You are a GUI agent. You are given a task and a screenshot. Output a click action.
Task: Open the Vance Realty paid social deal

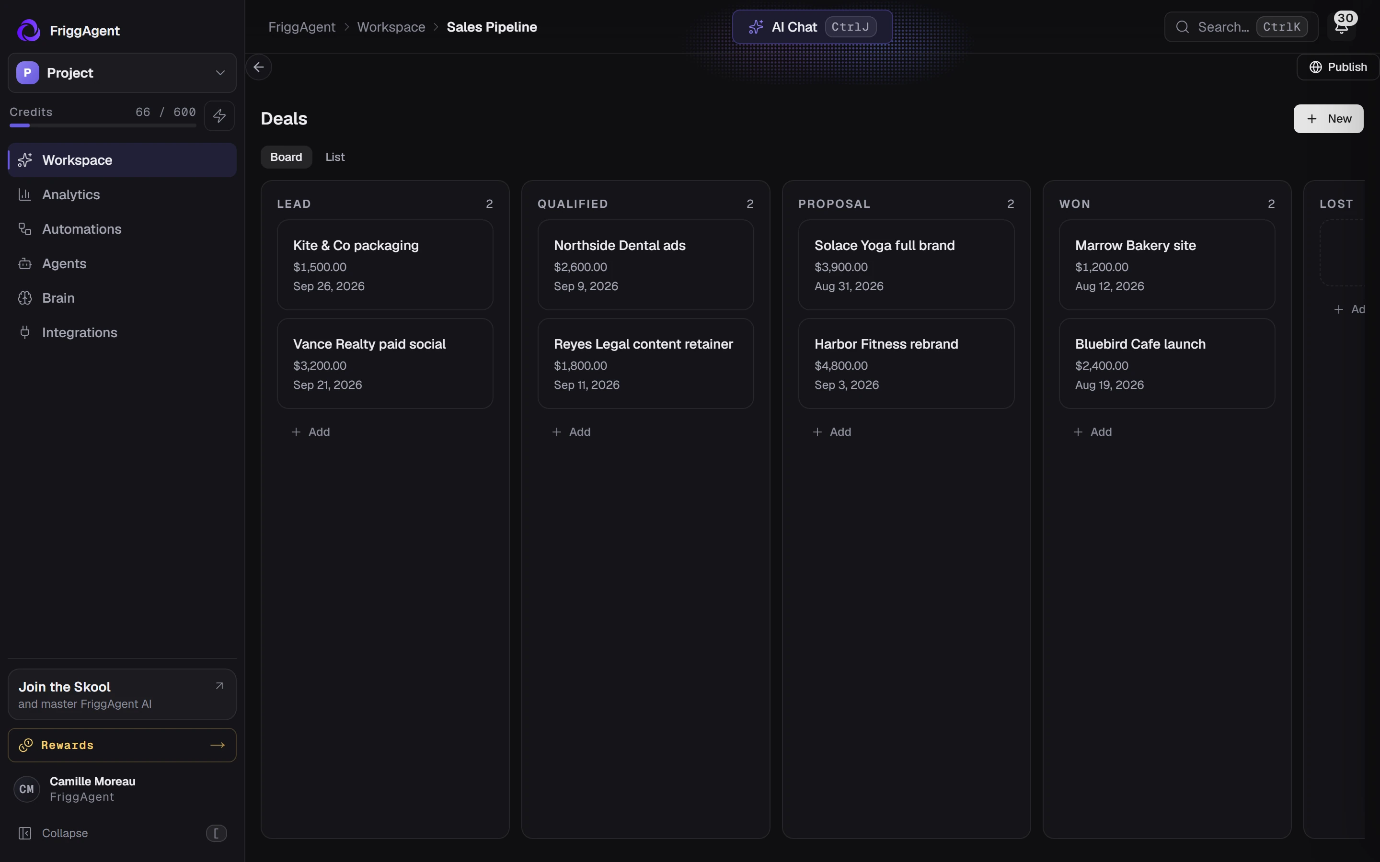click(x=385, y=364)
